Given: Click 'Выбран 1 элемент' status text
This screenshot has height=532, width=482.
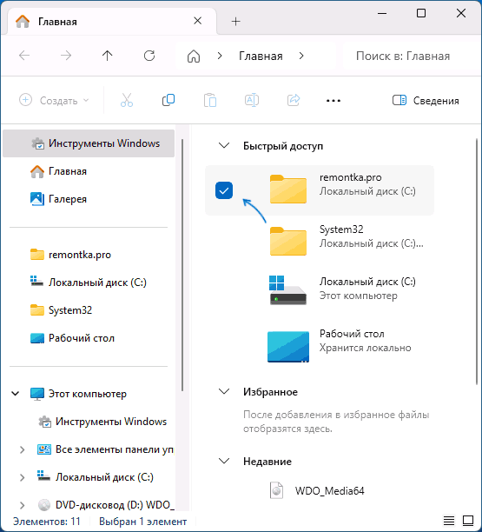Looking at the screenshot, I should coord(142,522).
